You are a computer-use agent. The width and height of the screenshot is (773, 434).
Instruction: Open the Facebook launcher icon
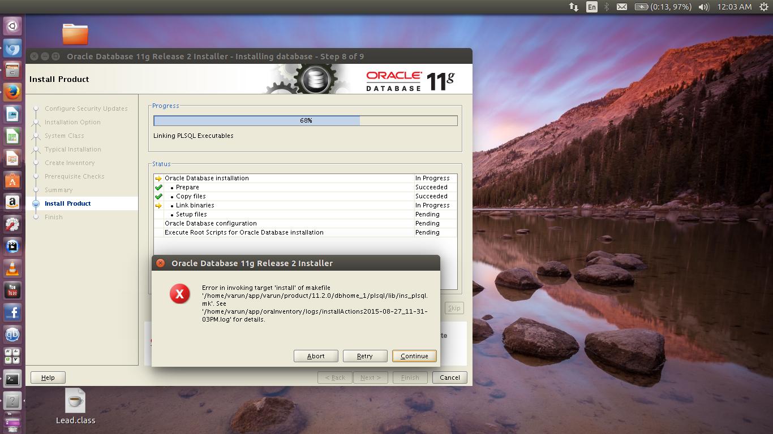(x=12, y=313)
